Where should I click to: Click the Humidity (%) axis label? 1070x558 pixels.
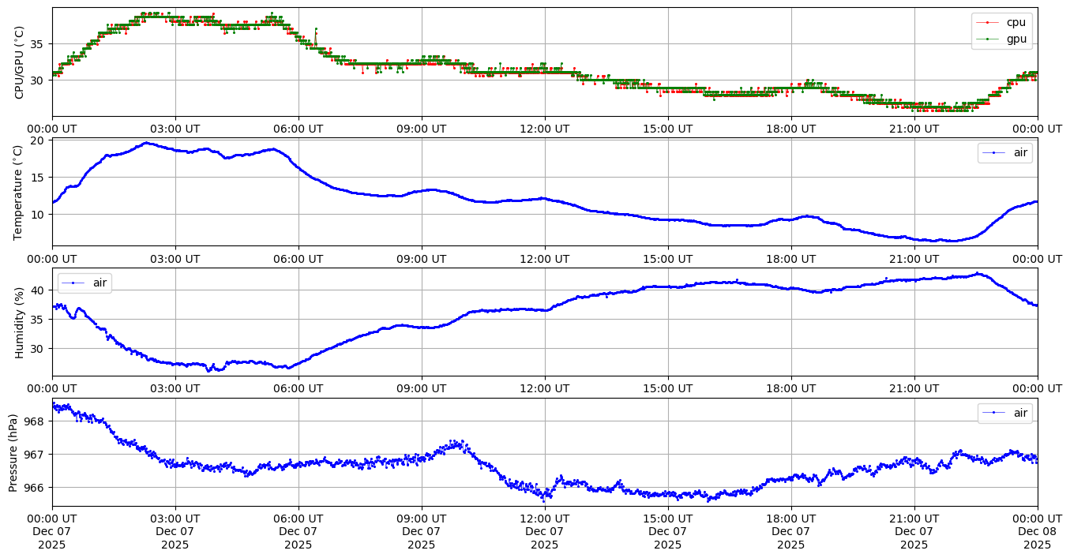tap(20, 322)
